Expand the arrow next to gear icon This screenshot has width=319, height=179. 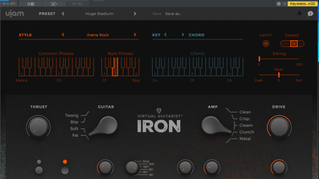click(285, 3)
